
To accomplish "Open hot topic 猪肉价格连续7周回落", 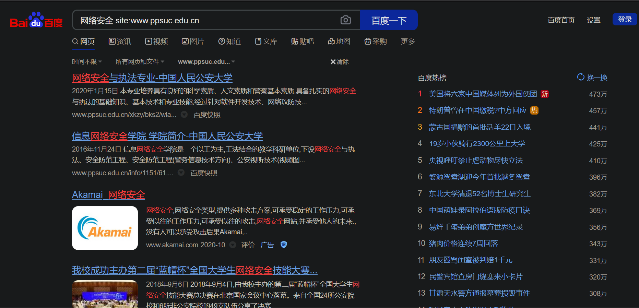I will [x=463, y=244].
